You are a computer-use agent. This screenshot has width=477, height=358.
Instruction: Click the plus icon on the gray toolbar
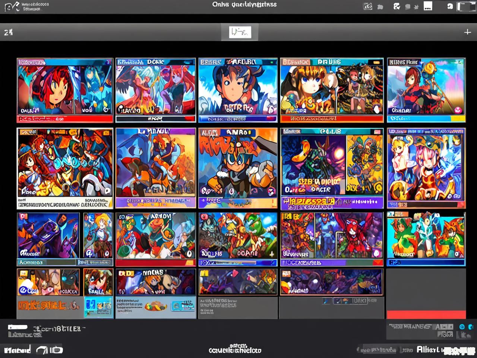(467, 32)
